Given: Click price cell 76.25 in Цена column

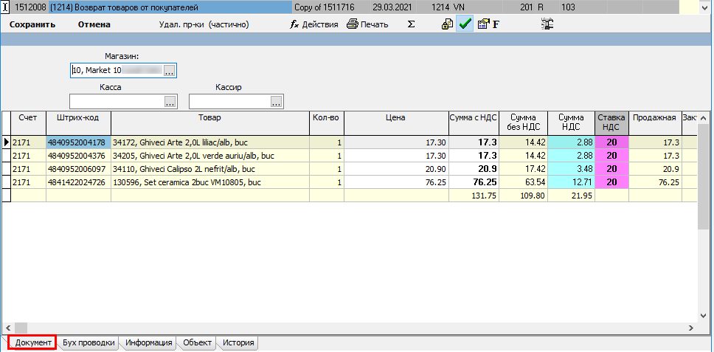Looking at the screenshot, I should click(x=396, y=182).
